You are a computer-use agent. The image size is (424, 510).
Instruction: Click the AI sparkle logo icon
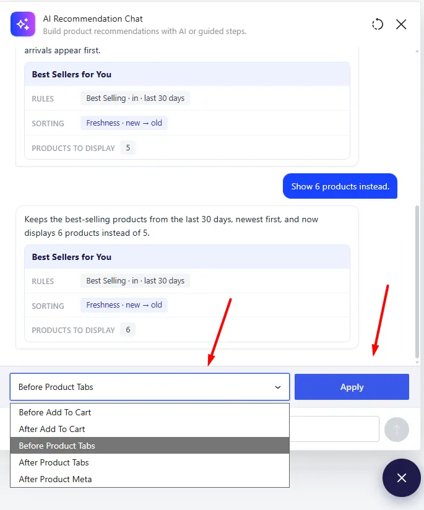click(x=23, y=24)
